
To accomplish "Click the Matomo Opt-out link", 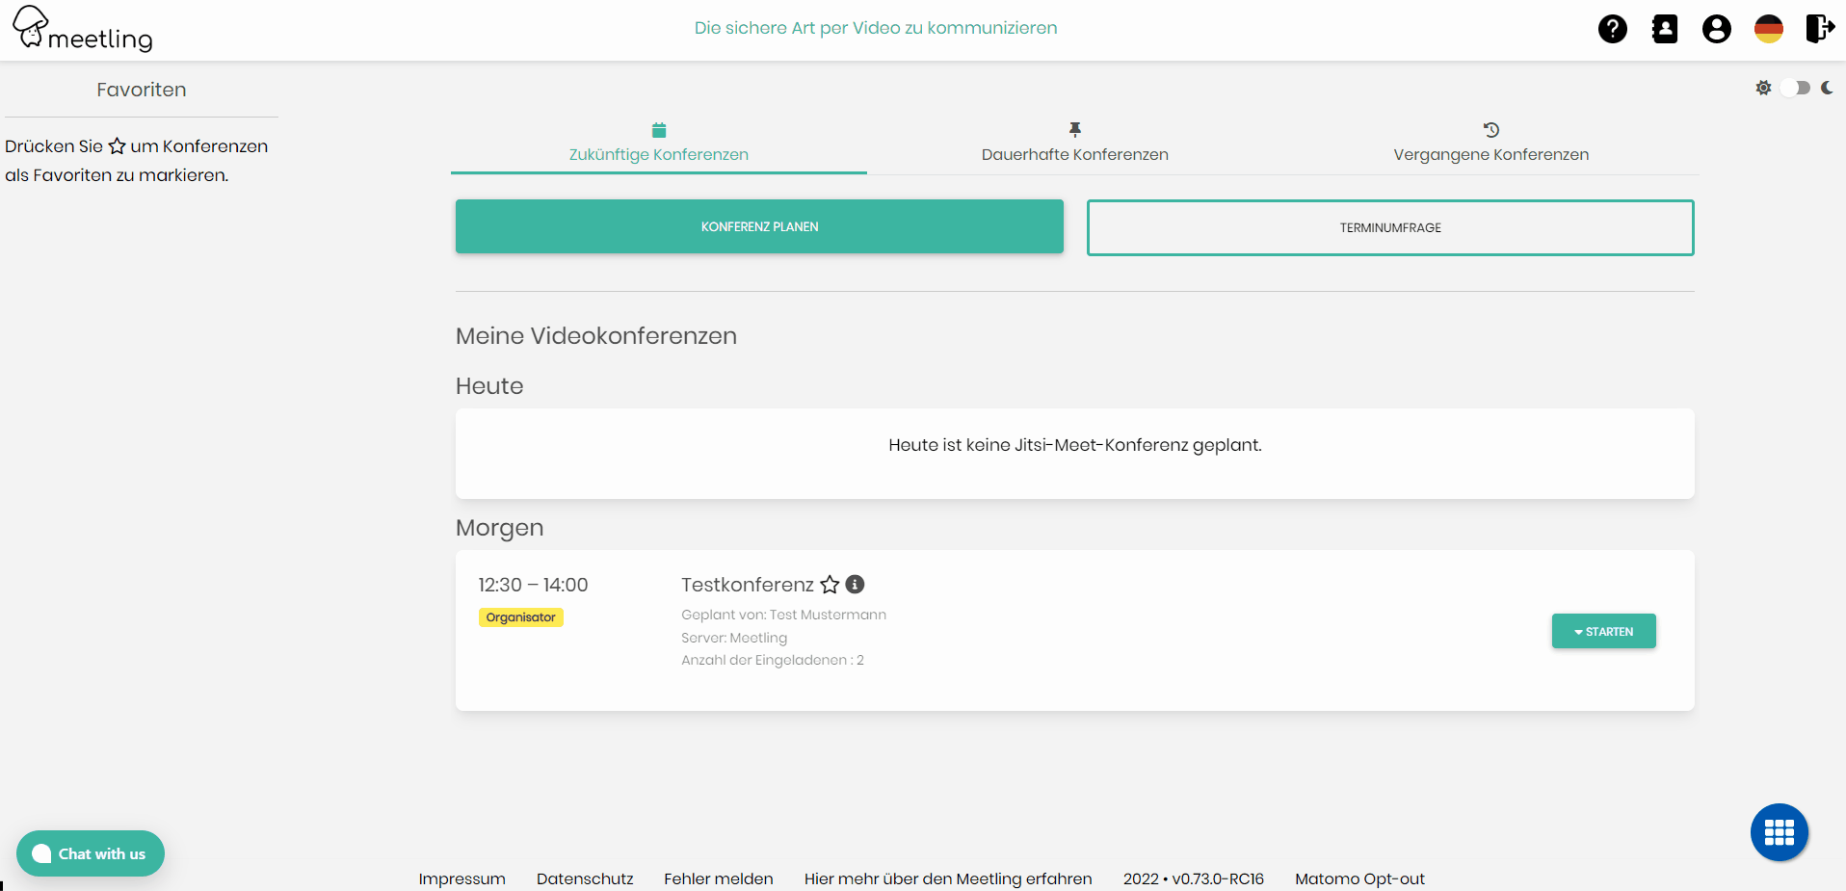I will pyautogui.click(x=1359, y=878).
